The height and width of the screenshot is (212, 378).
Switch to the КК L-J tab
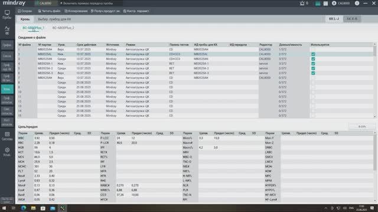[x=334, y=19]
